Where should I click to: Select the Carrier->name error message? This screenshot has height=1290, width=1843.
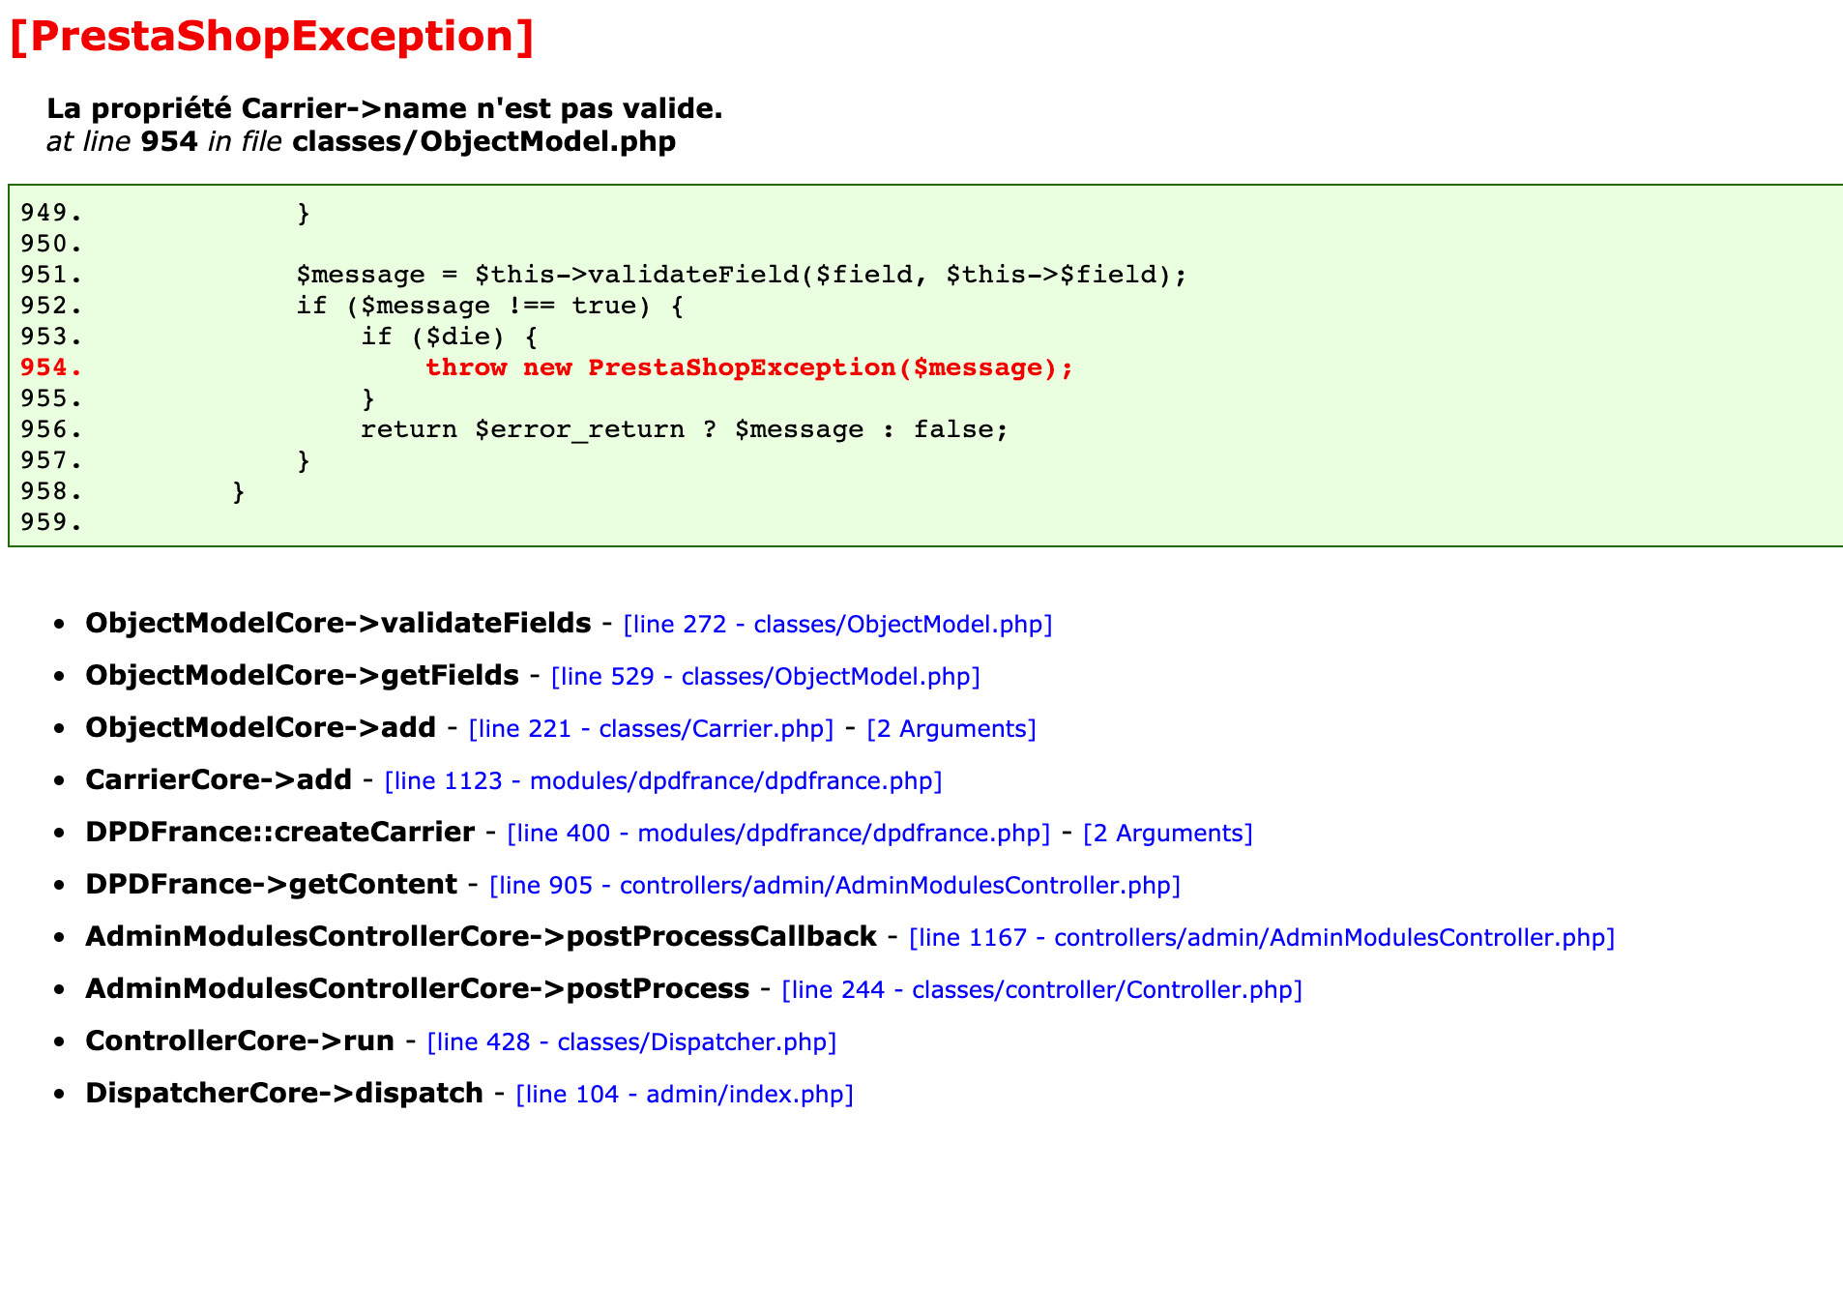(385, 108)
